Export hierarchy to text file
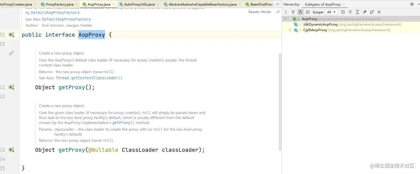 372,12
